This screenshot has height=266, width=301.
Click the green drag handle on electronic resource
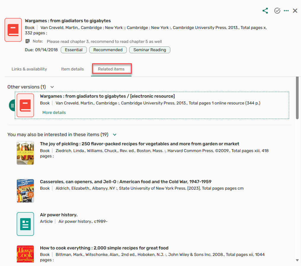point(12,105)
